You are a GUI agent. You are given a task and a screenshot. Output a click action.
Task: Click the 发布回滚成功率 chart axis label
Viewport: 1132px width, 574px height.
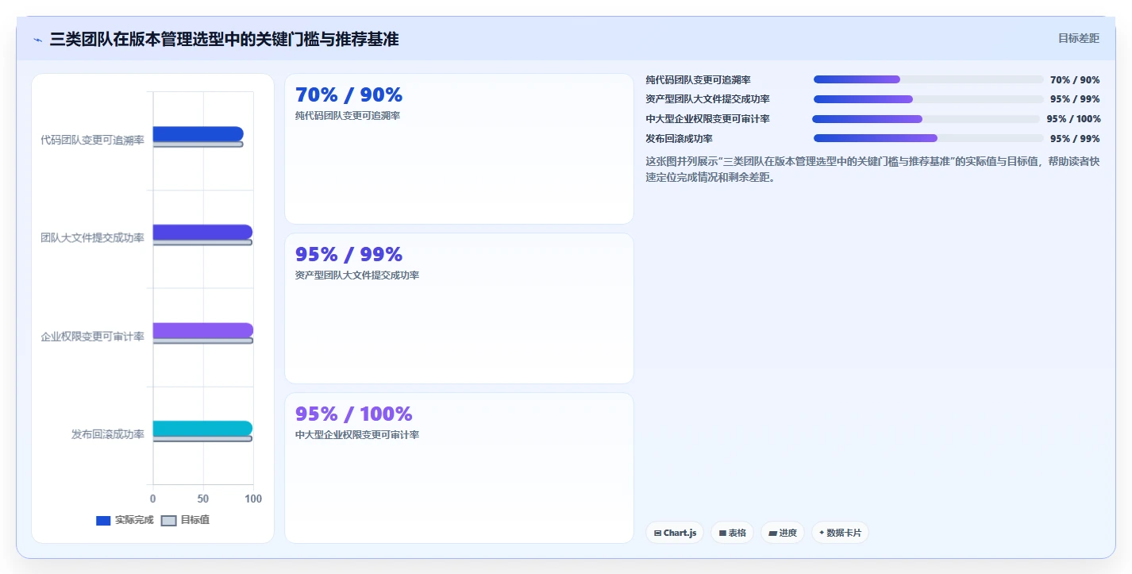(x=108, y=434)
